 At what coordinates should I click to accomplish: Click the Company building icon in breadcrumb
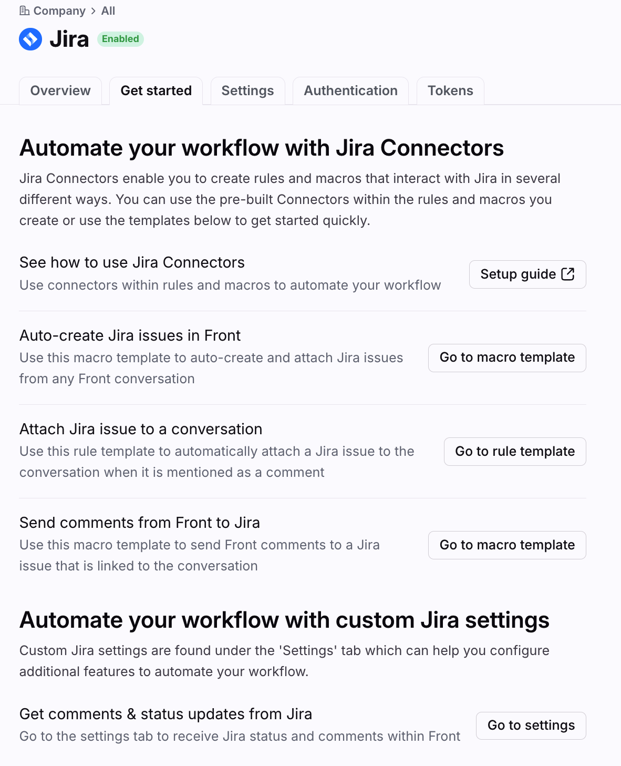(24, 11)
